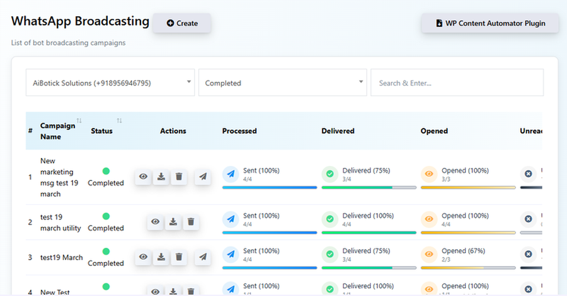Click the Delivered column header
567x296 pixels.
[338, 131]
